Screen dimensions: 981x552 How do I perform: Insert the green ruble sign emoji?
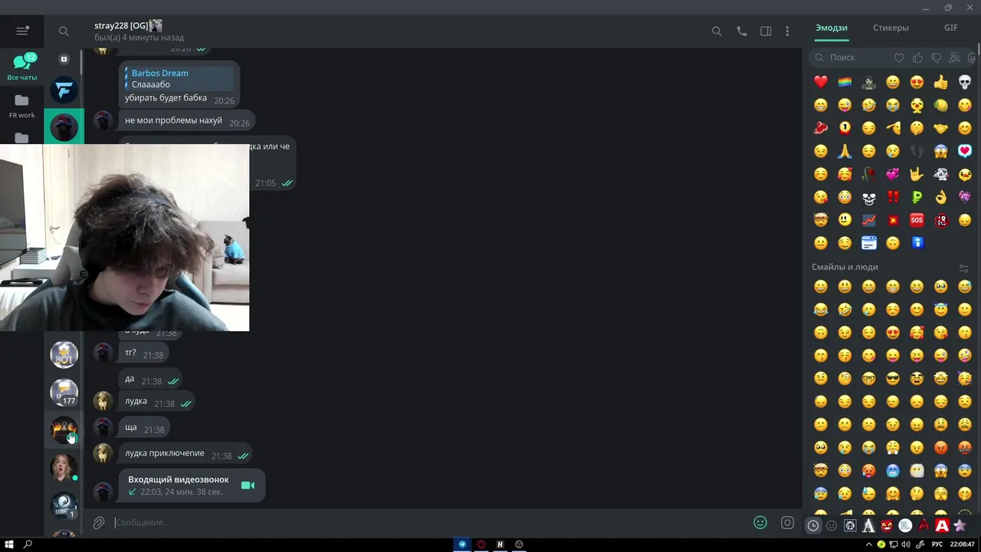tap(917, 197)
